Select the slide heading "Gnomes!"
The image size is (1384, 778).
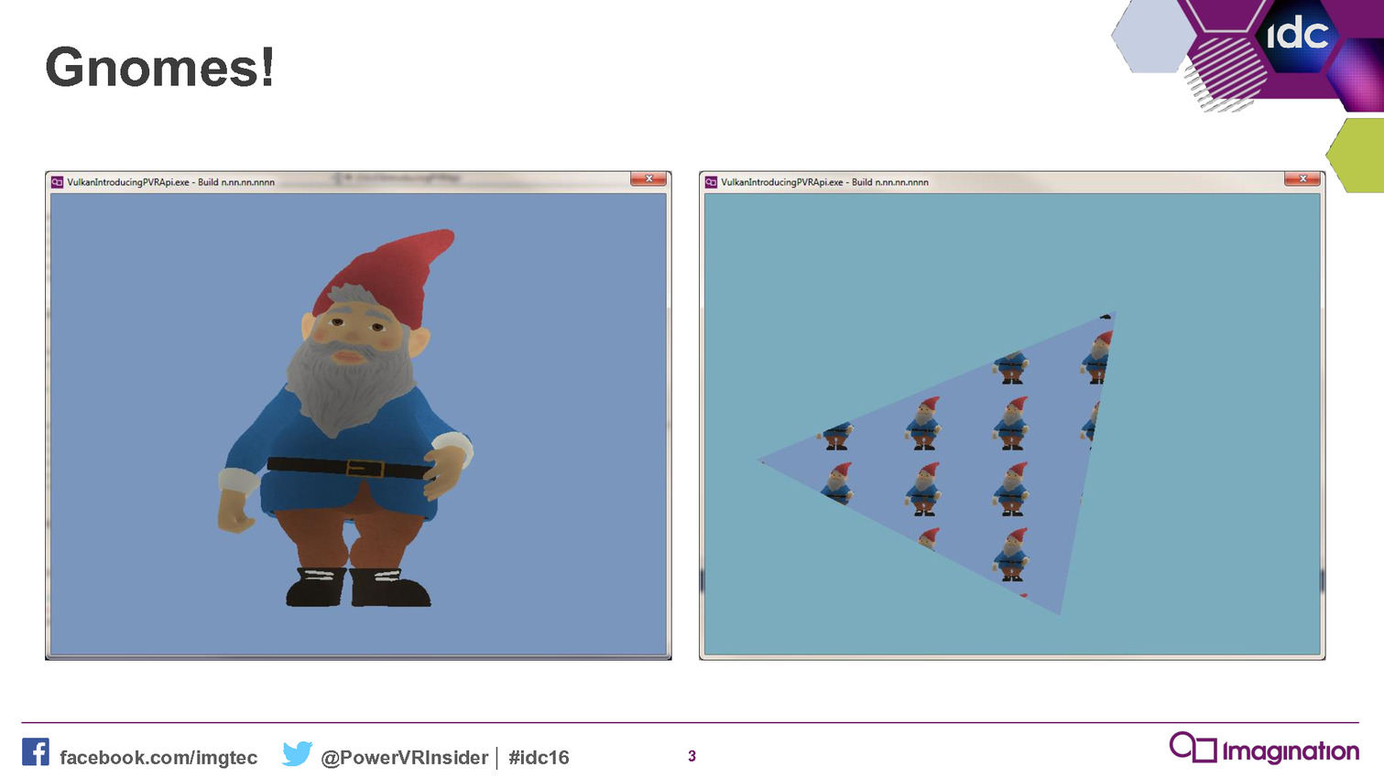[159, 68]
